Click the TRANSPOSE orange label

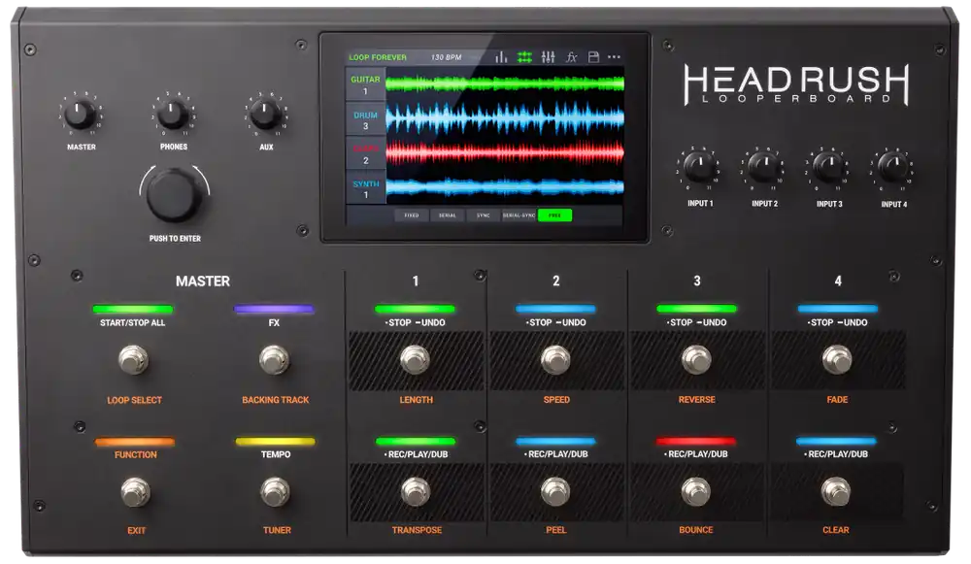click(417, 530)
